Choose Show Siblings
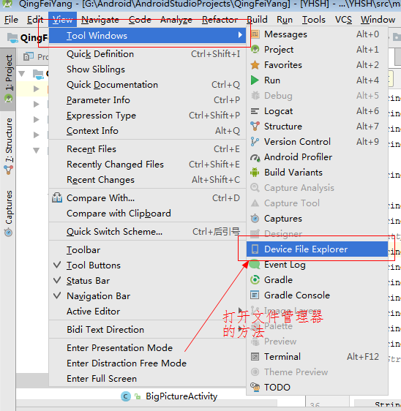 pyautogui.click(x=147, y=69)
